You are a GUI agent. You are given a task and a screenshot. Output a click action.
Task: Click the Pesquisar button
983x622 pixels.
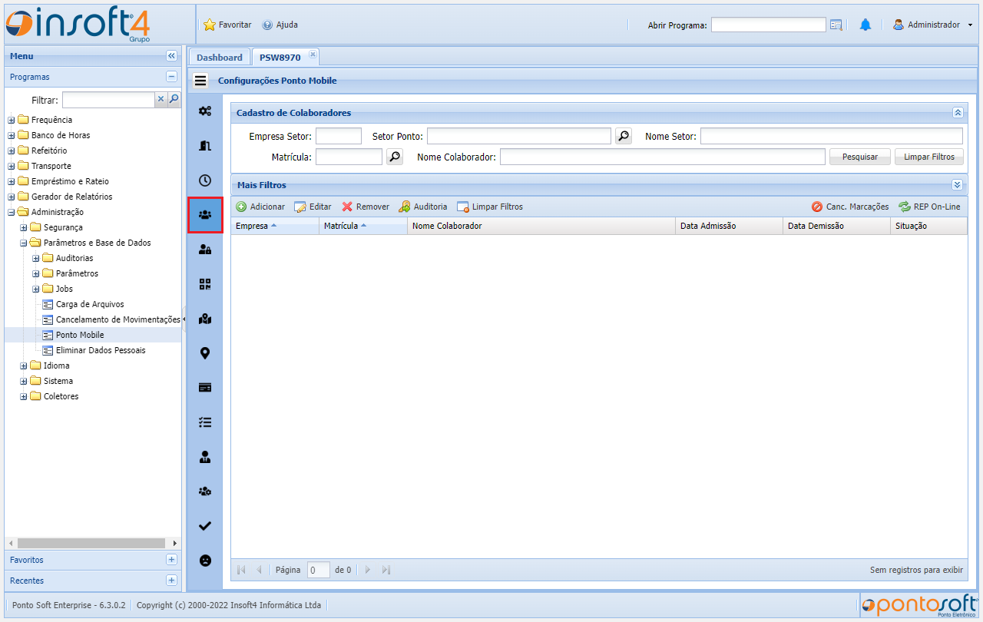tap(859, 157)
